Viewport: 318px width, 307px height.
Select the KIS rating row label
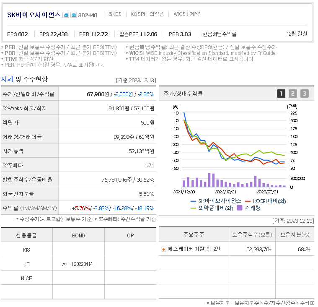(x=26, y=250)
